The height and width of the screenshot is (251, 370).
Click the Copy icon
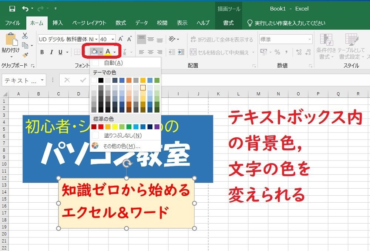[24, 44]
